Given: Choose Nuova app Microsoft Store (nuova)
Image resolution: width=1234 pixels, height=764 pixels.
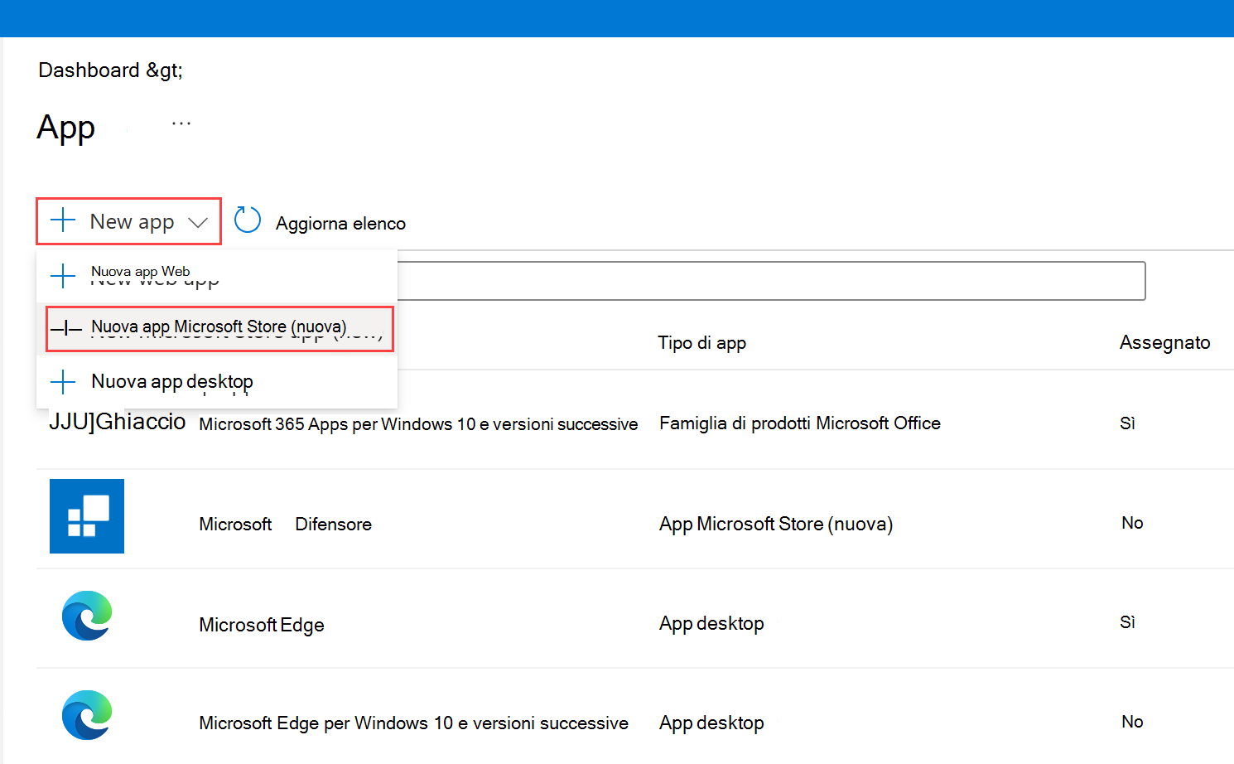Looking at the screenshot, I should coord(219,329).
